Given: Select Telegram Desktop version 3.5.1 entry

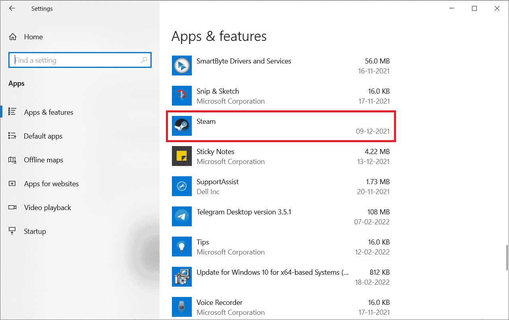Looking at the screenshot, I should pos(281,216).
